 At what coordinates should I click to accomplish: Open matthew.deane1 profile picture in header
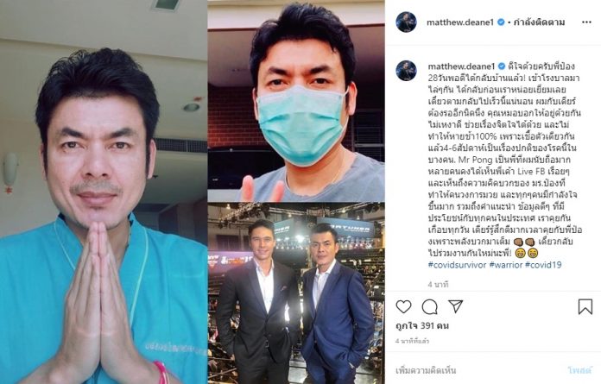[407, 22]
